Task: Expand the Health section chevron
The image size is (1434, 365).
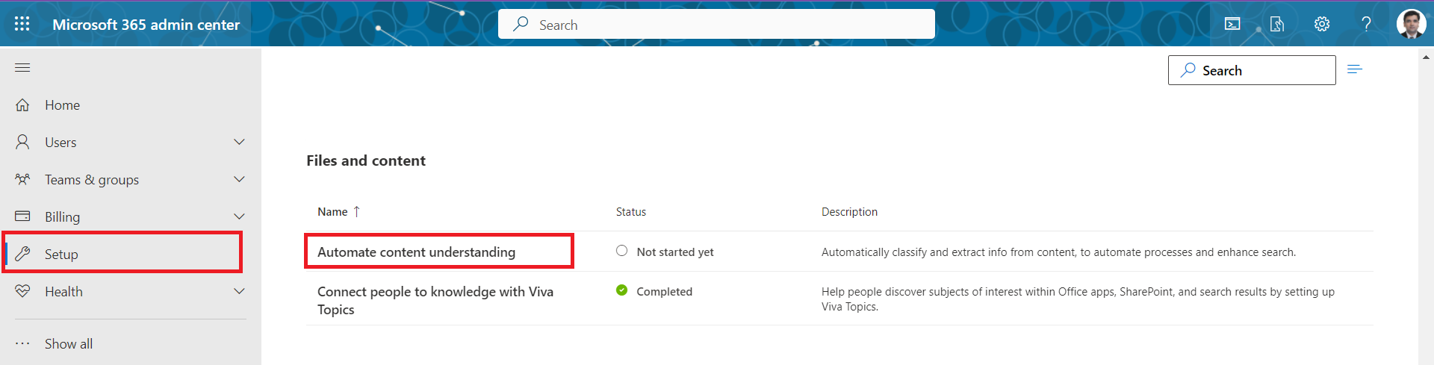Action: [239, 291]
